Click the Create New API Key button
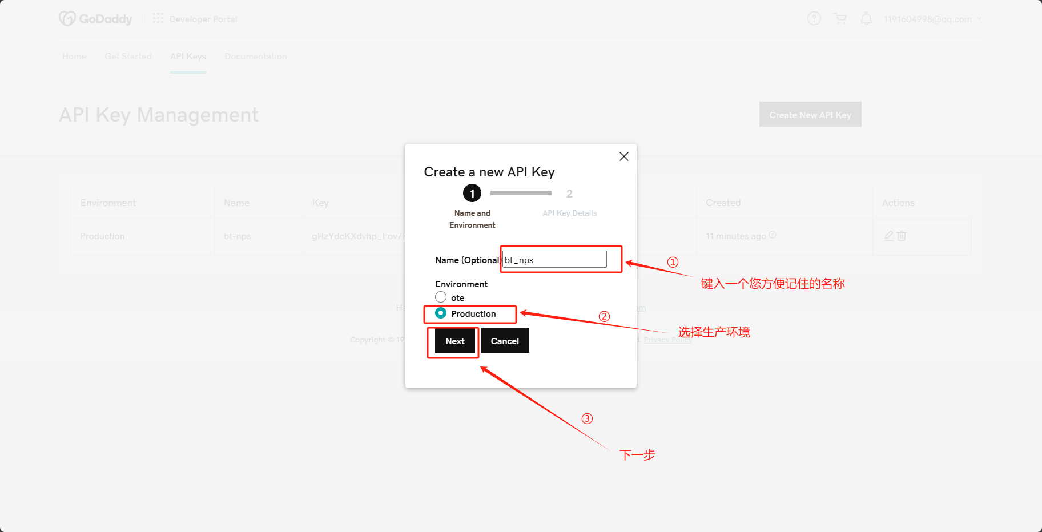The width and height of the screenshot is (1042, 532). coord(810,115)
